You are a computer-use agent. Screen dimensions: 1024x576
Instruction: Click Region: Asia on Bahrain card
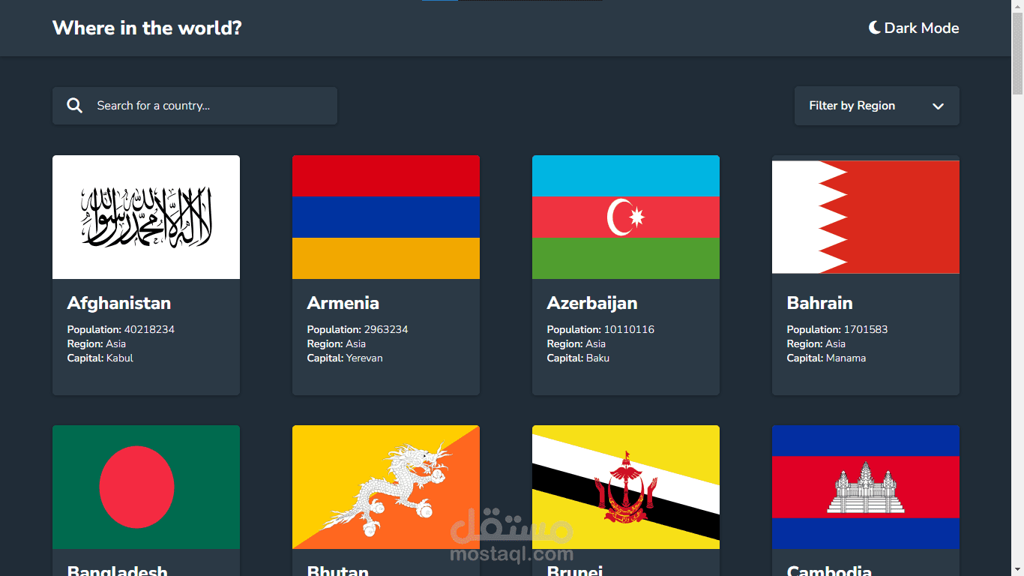[816, 343]
